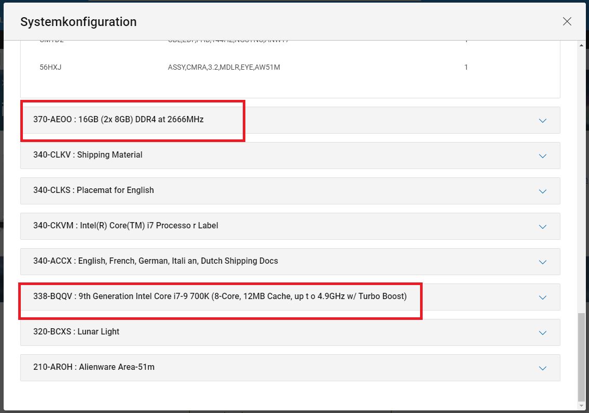Select 'ASSY,CMRA,3.2,MDLR,EYE,AW51M' description cell
The width and height of the screenshot is (589, 413).
point(224,67)
